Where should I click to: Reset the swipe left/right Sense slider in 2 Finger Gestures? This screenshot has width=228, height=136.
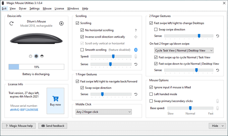pos(218,36)
